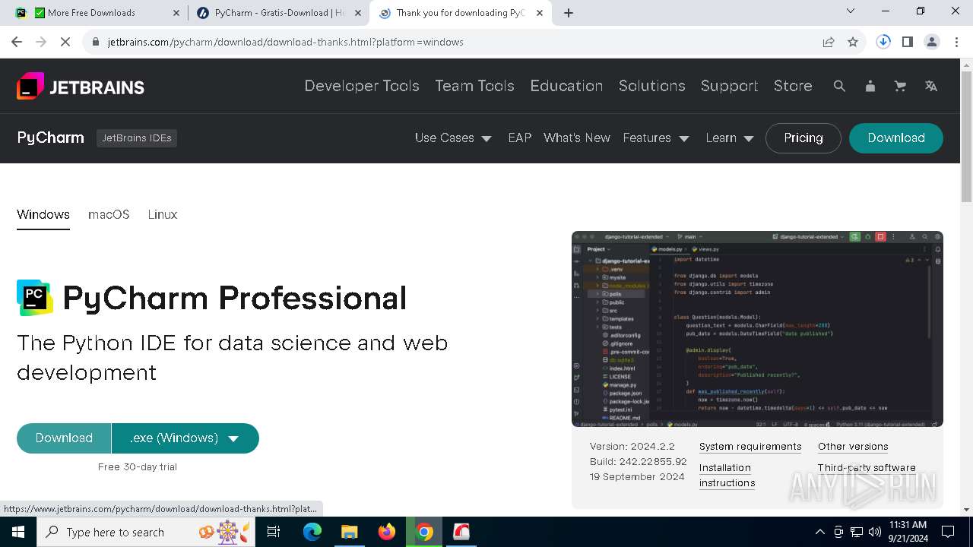Image resolution: width=973 pixels, height=547 pixels.
Task: Open Third-party software link
Action: [x=867, y=468]
